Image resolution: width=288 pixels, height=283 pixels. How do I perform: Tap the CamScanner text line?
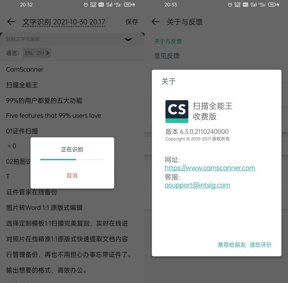pos(25,69)
